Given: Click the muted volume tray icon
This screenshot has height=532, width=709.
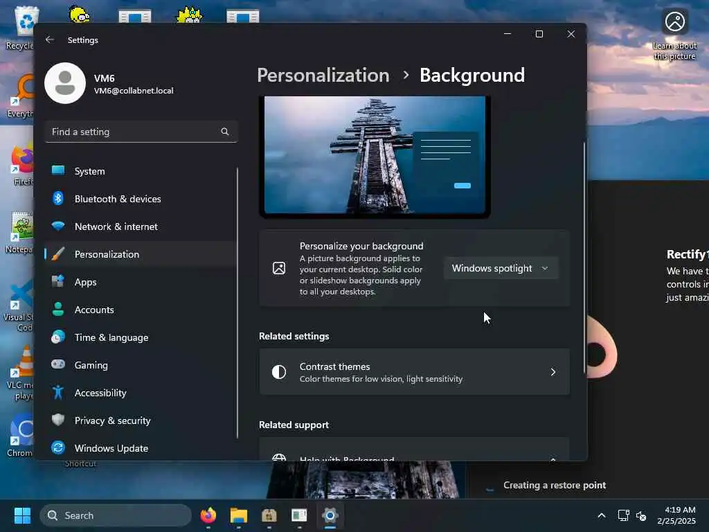Looking at the screenshot, I should (641, 515).
